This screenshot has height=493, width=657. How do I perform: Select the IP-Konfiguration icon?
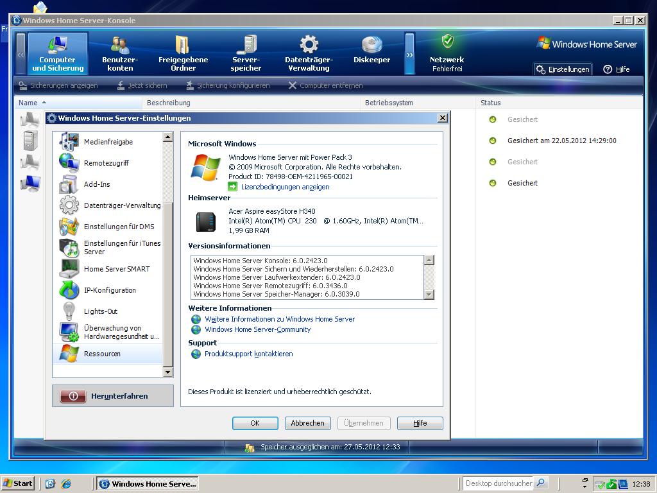click(69, 290)
